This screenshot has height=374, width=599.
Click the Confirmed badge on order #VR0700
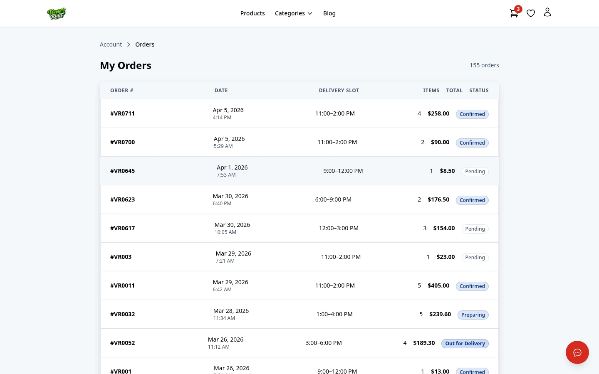click(472, 143)
